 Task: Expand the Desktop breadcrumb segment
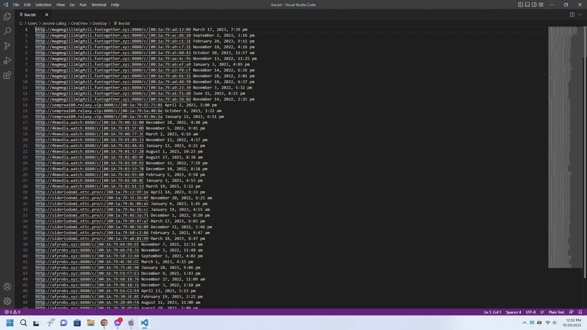100,23
